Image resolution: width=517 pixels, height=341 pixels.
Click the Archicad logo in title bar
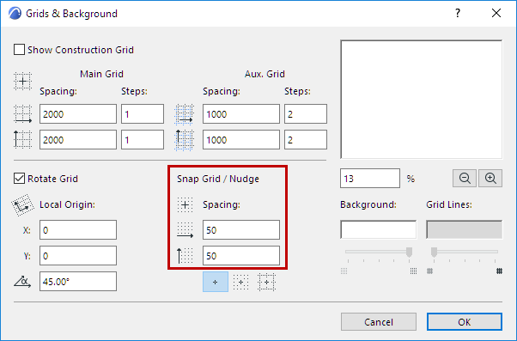(x=15, y=14)
